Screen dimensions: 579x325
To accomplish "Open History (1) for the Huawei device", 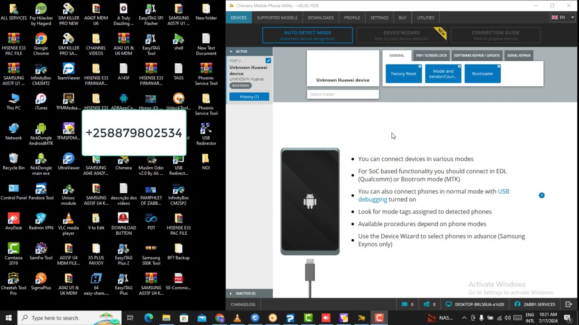I will [x=249, y=97].
